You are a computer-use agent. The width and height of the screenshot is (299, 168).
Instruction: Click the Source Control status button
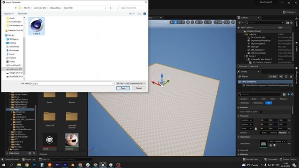(x=288, y=159)
